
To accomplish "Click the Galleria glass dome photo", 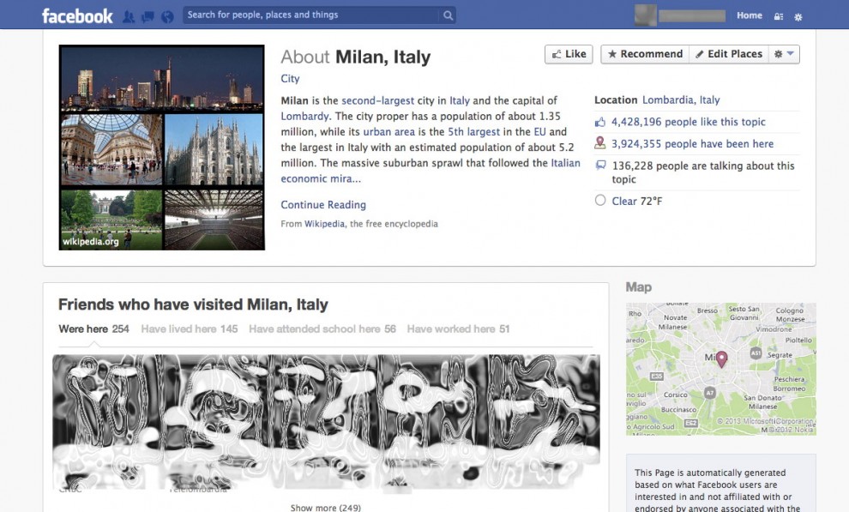I will (111, 150).
